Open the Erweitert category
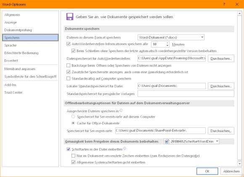Viewport: 244px width, 177px height. pos(11,61)
